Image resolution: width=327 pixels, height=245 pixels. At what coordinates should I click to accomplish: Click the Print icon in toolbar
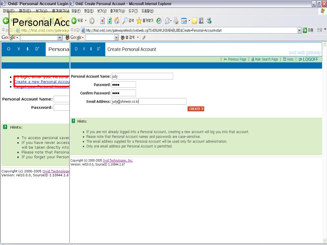[x=176, y=21]
